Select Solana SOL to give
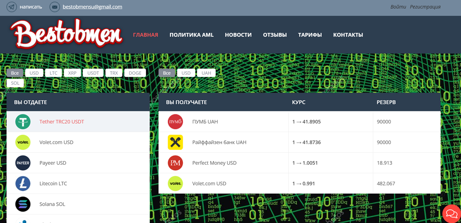This screenshot has height=223, width=461. [52, 204]
